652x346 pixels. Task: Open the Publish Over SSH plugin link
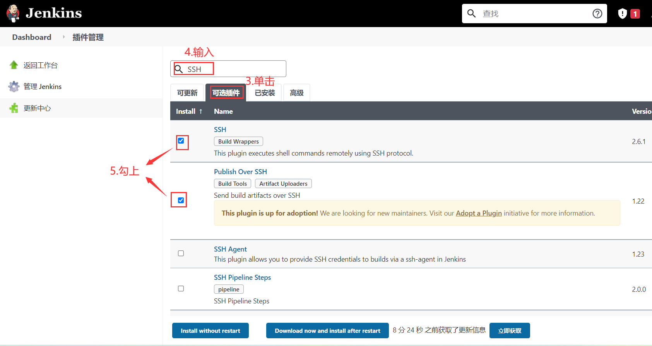tap(240, 171)
